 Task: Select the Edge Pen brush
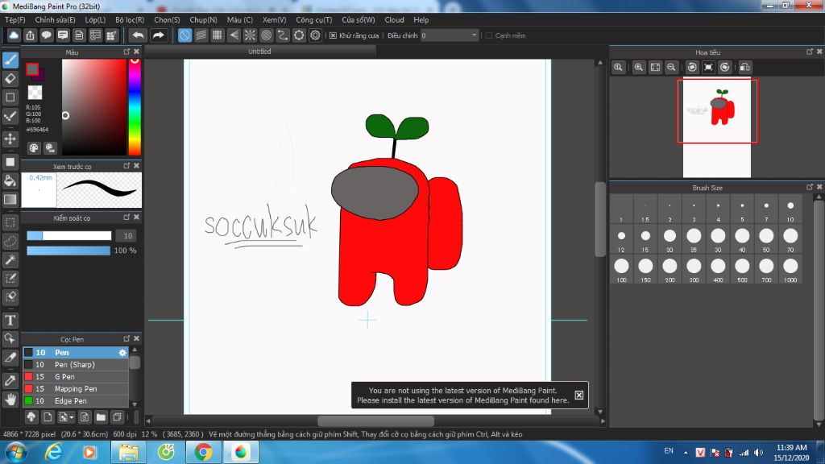76,401
